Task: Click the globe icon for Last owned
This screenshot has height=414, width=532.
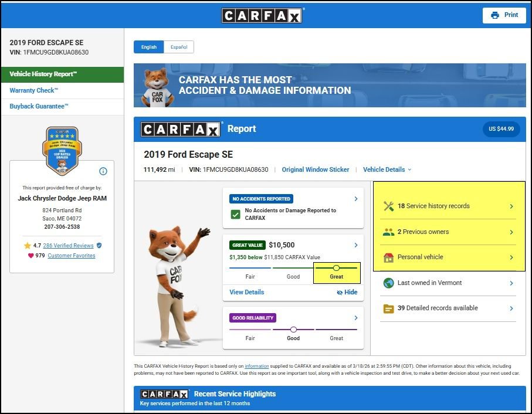Action: click(388, 283)
